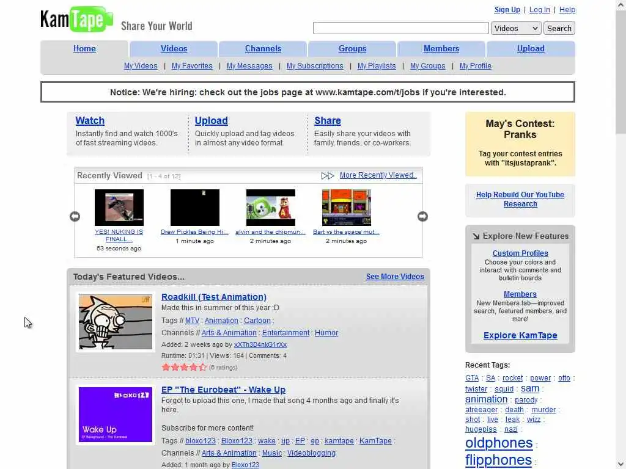Go to the Members tab
626x469 pixels.
tap(441, 49)
